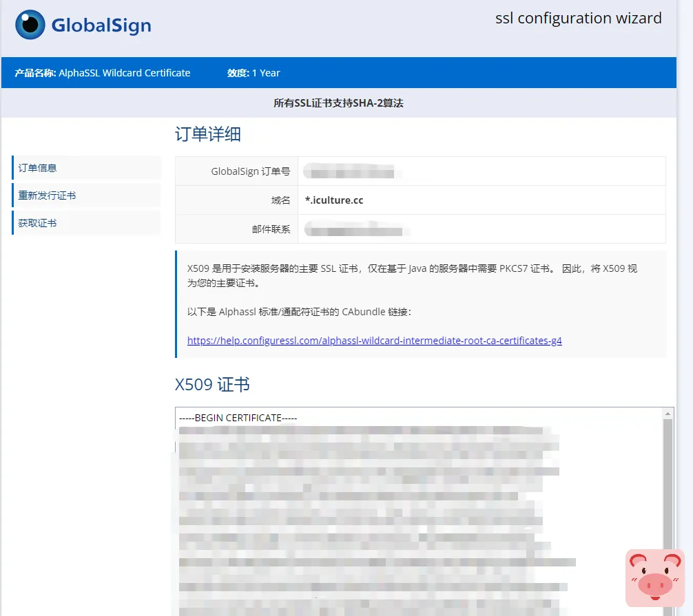Click the domain value *.iculture.cc
The image size is (693, 616).
[x=334, y=200]
